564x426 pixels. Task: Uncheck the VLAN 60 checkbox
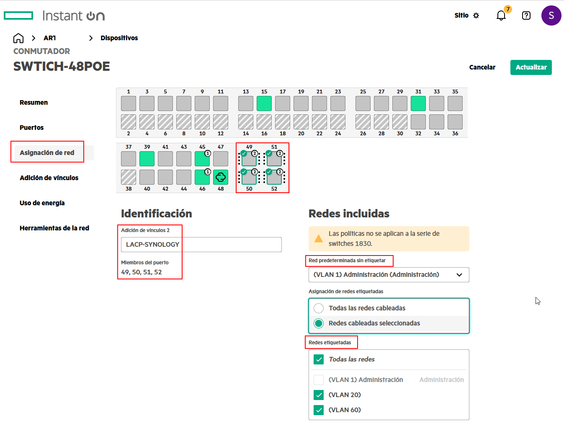pos(319,410)
